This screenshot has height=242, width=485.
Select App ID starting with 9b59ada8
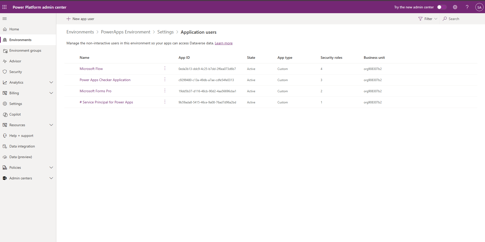point(207,102)
